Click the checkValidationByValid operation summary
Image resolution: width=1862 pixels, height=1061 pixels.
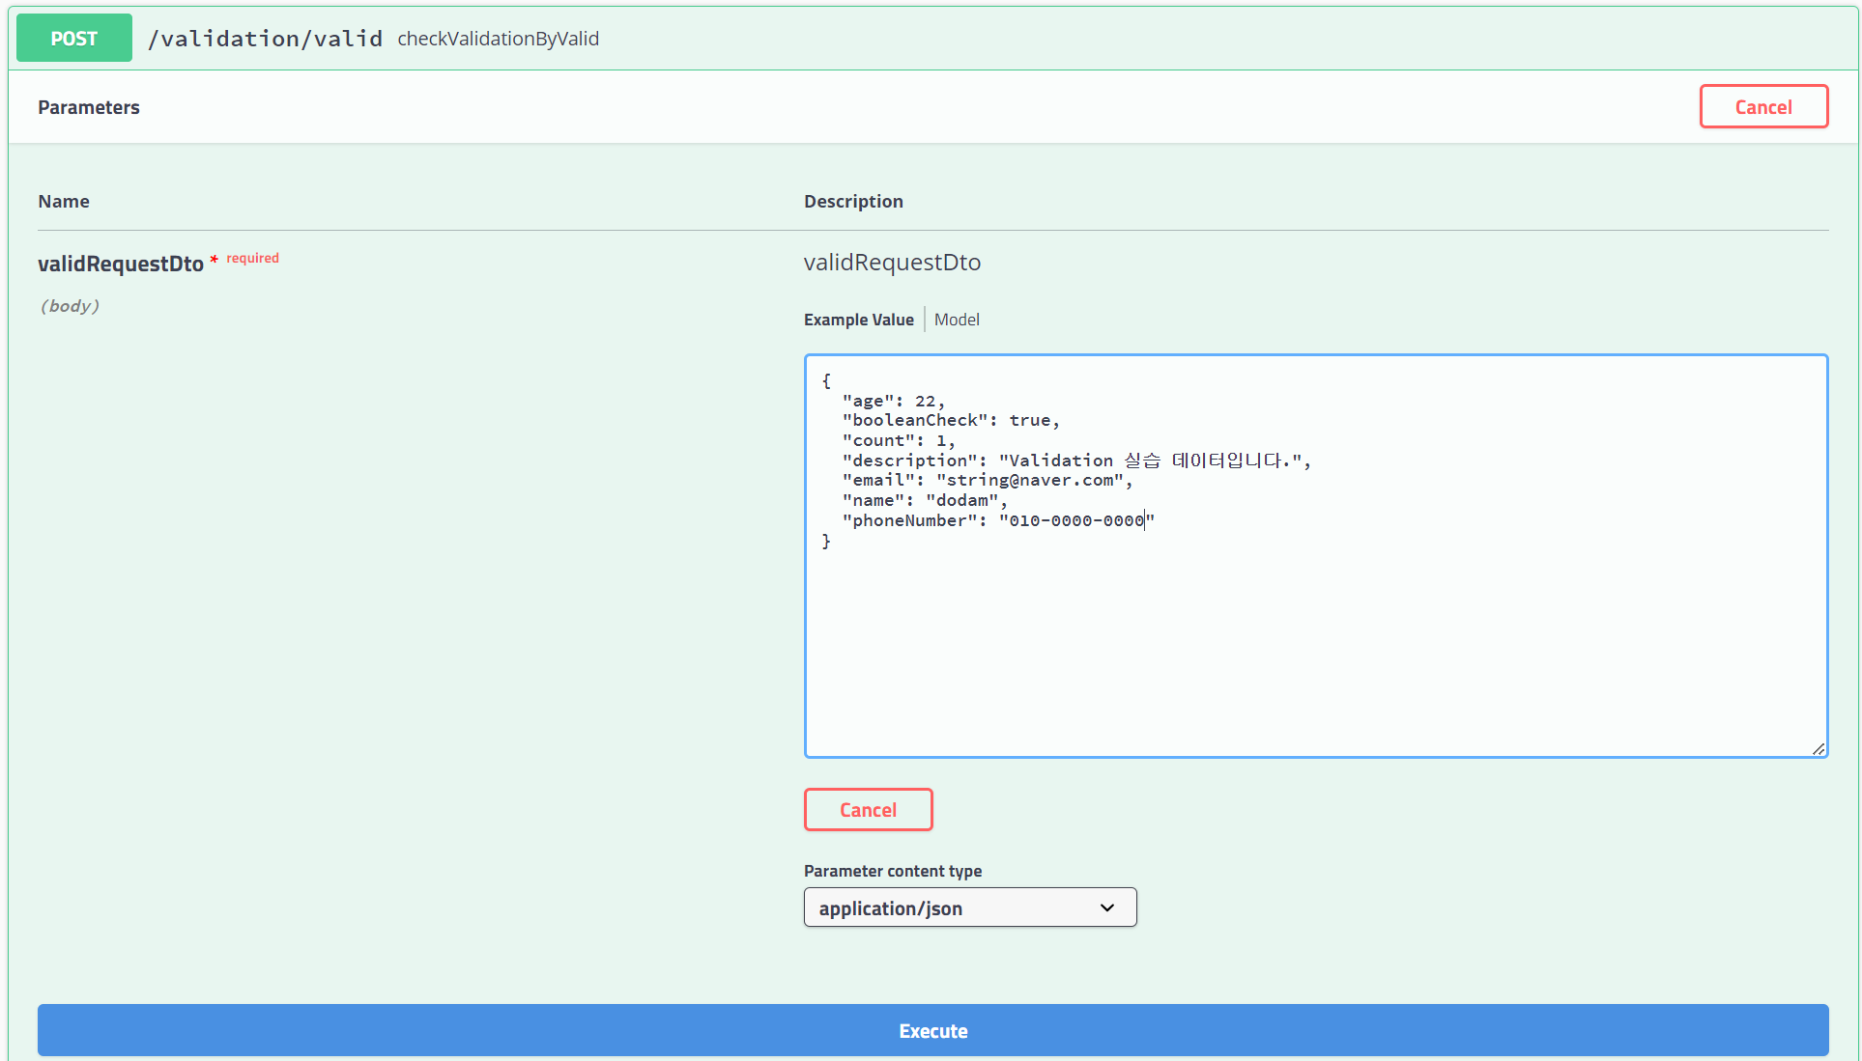click(498, 39)
